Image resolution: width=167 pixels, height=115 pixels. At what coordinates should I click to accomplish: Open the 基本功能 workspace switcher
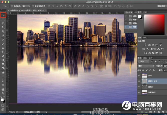(x=162, y=6)
